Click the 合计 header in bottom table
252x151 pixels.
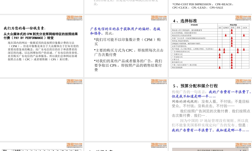click(77, 150)
